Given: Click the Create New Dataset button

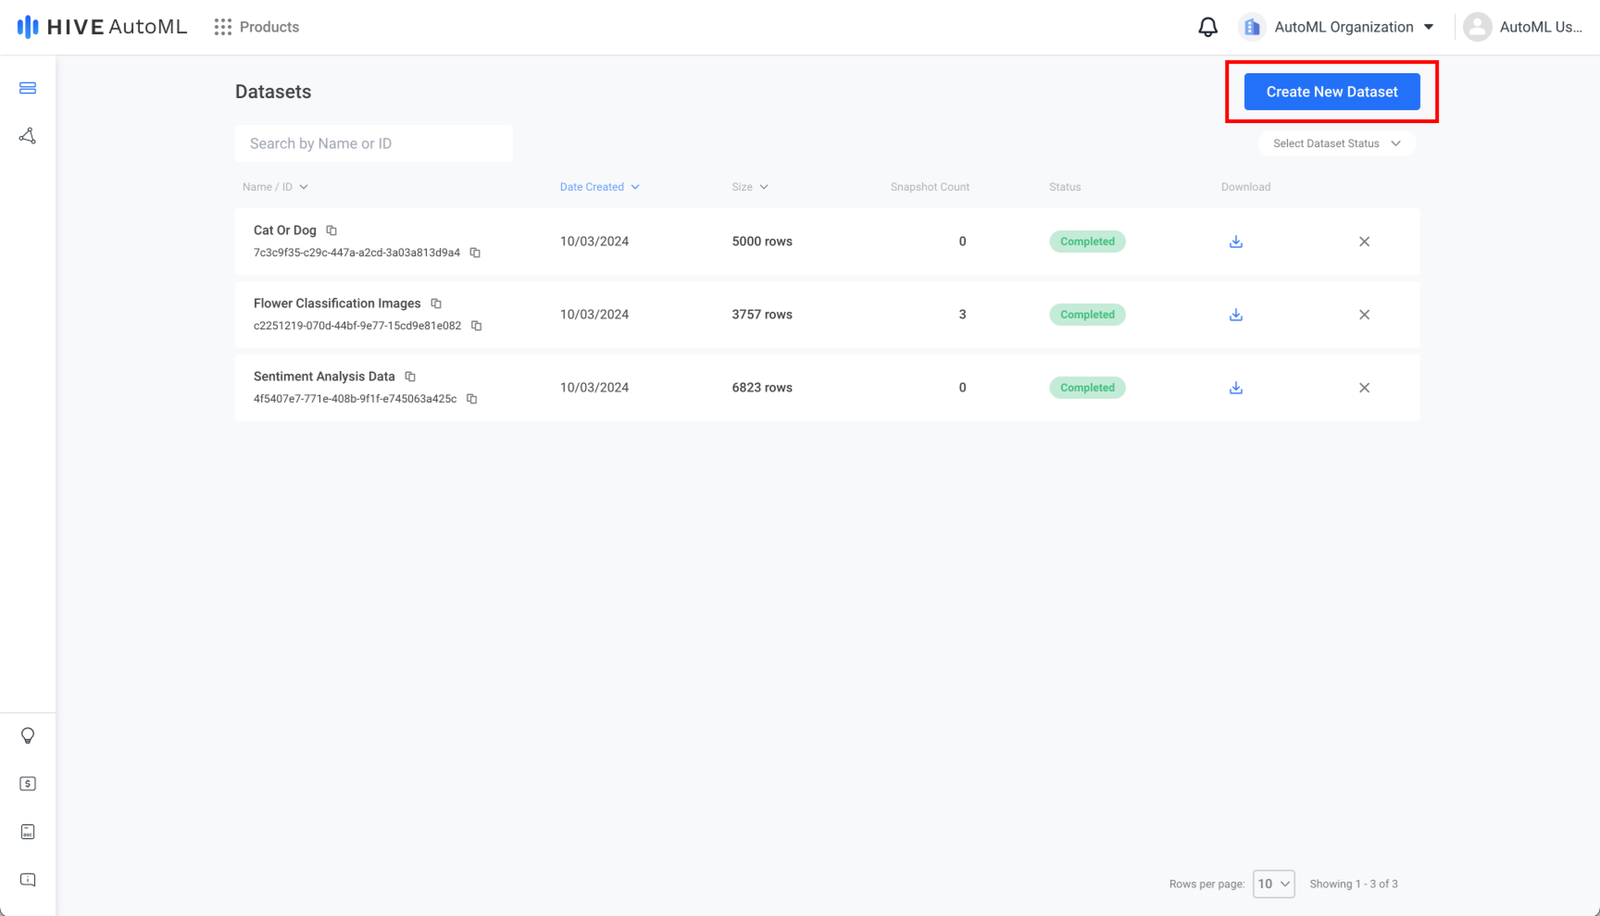Looking at the screenshot, I should pyautogui.click(x=1332, y=91).
